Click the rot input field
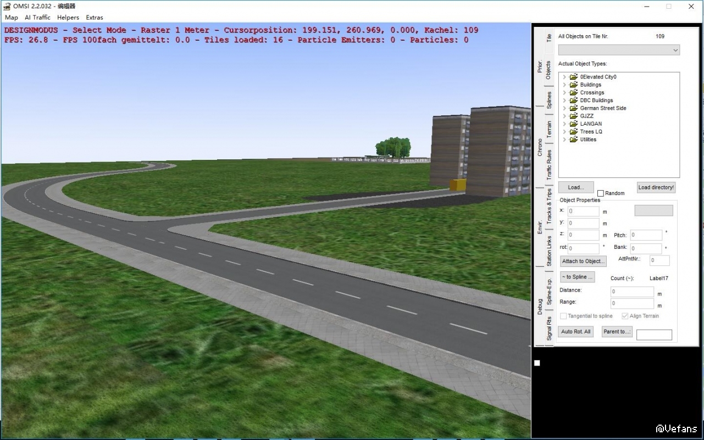Image resolution: width=704 pixels, height=440 pixels. click(584, 248)
